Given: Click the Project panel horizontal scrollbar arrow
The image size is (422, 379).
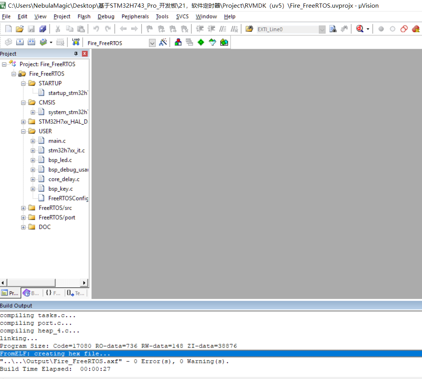Looking at the screenshot, I should (x=84, y=282).
